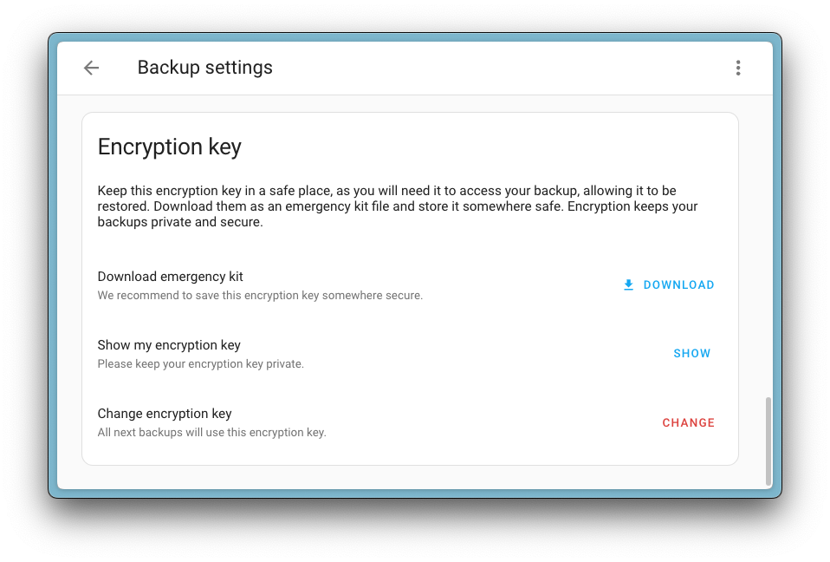The width and height of the screenshot is (830, 562).
Task: Select the Change encryption key row
Action: click(x=165, y=414)
